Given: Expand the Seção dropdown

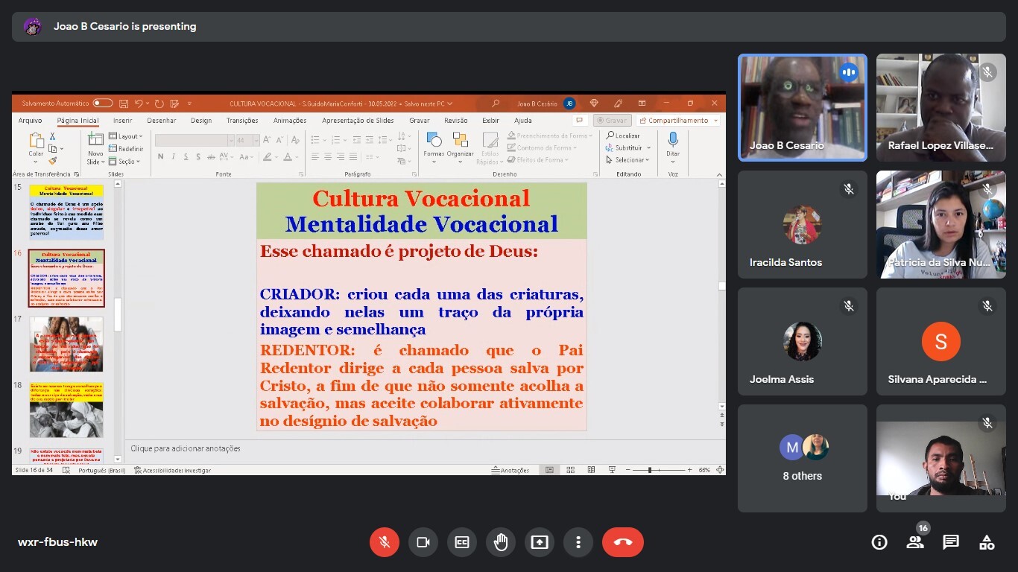Looking at the screenshot, I should 124,162.
